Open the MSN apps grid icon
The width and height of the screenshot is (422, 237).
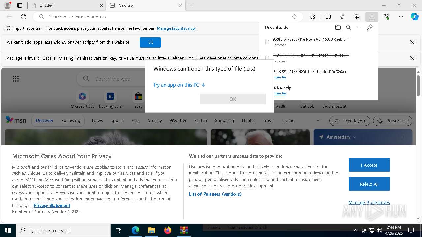[15, 79]
